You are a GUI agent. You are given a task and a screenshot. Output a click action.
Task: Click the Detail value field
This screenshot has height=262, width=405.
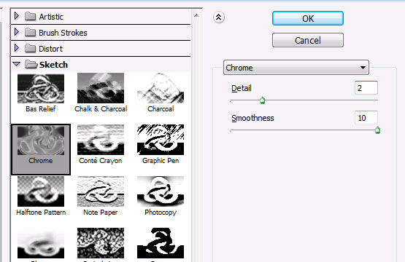(x=366, y=88)
